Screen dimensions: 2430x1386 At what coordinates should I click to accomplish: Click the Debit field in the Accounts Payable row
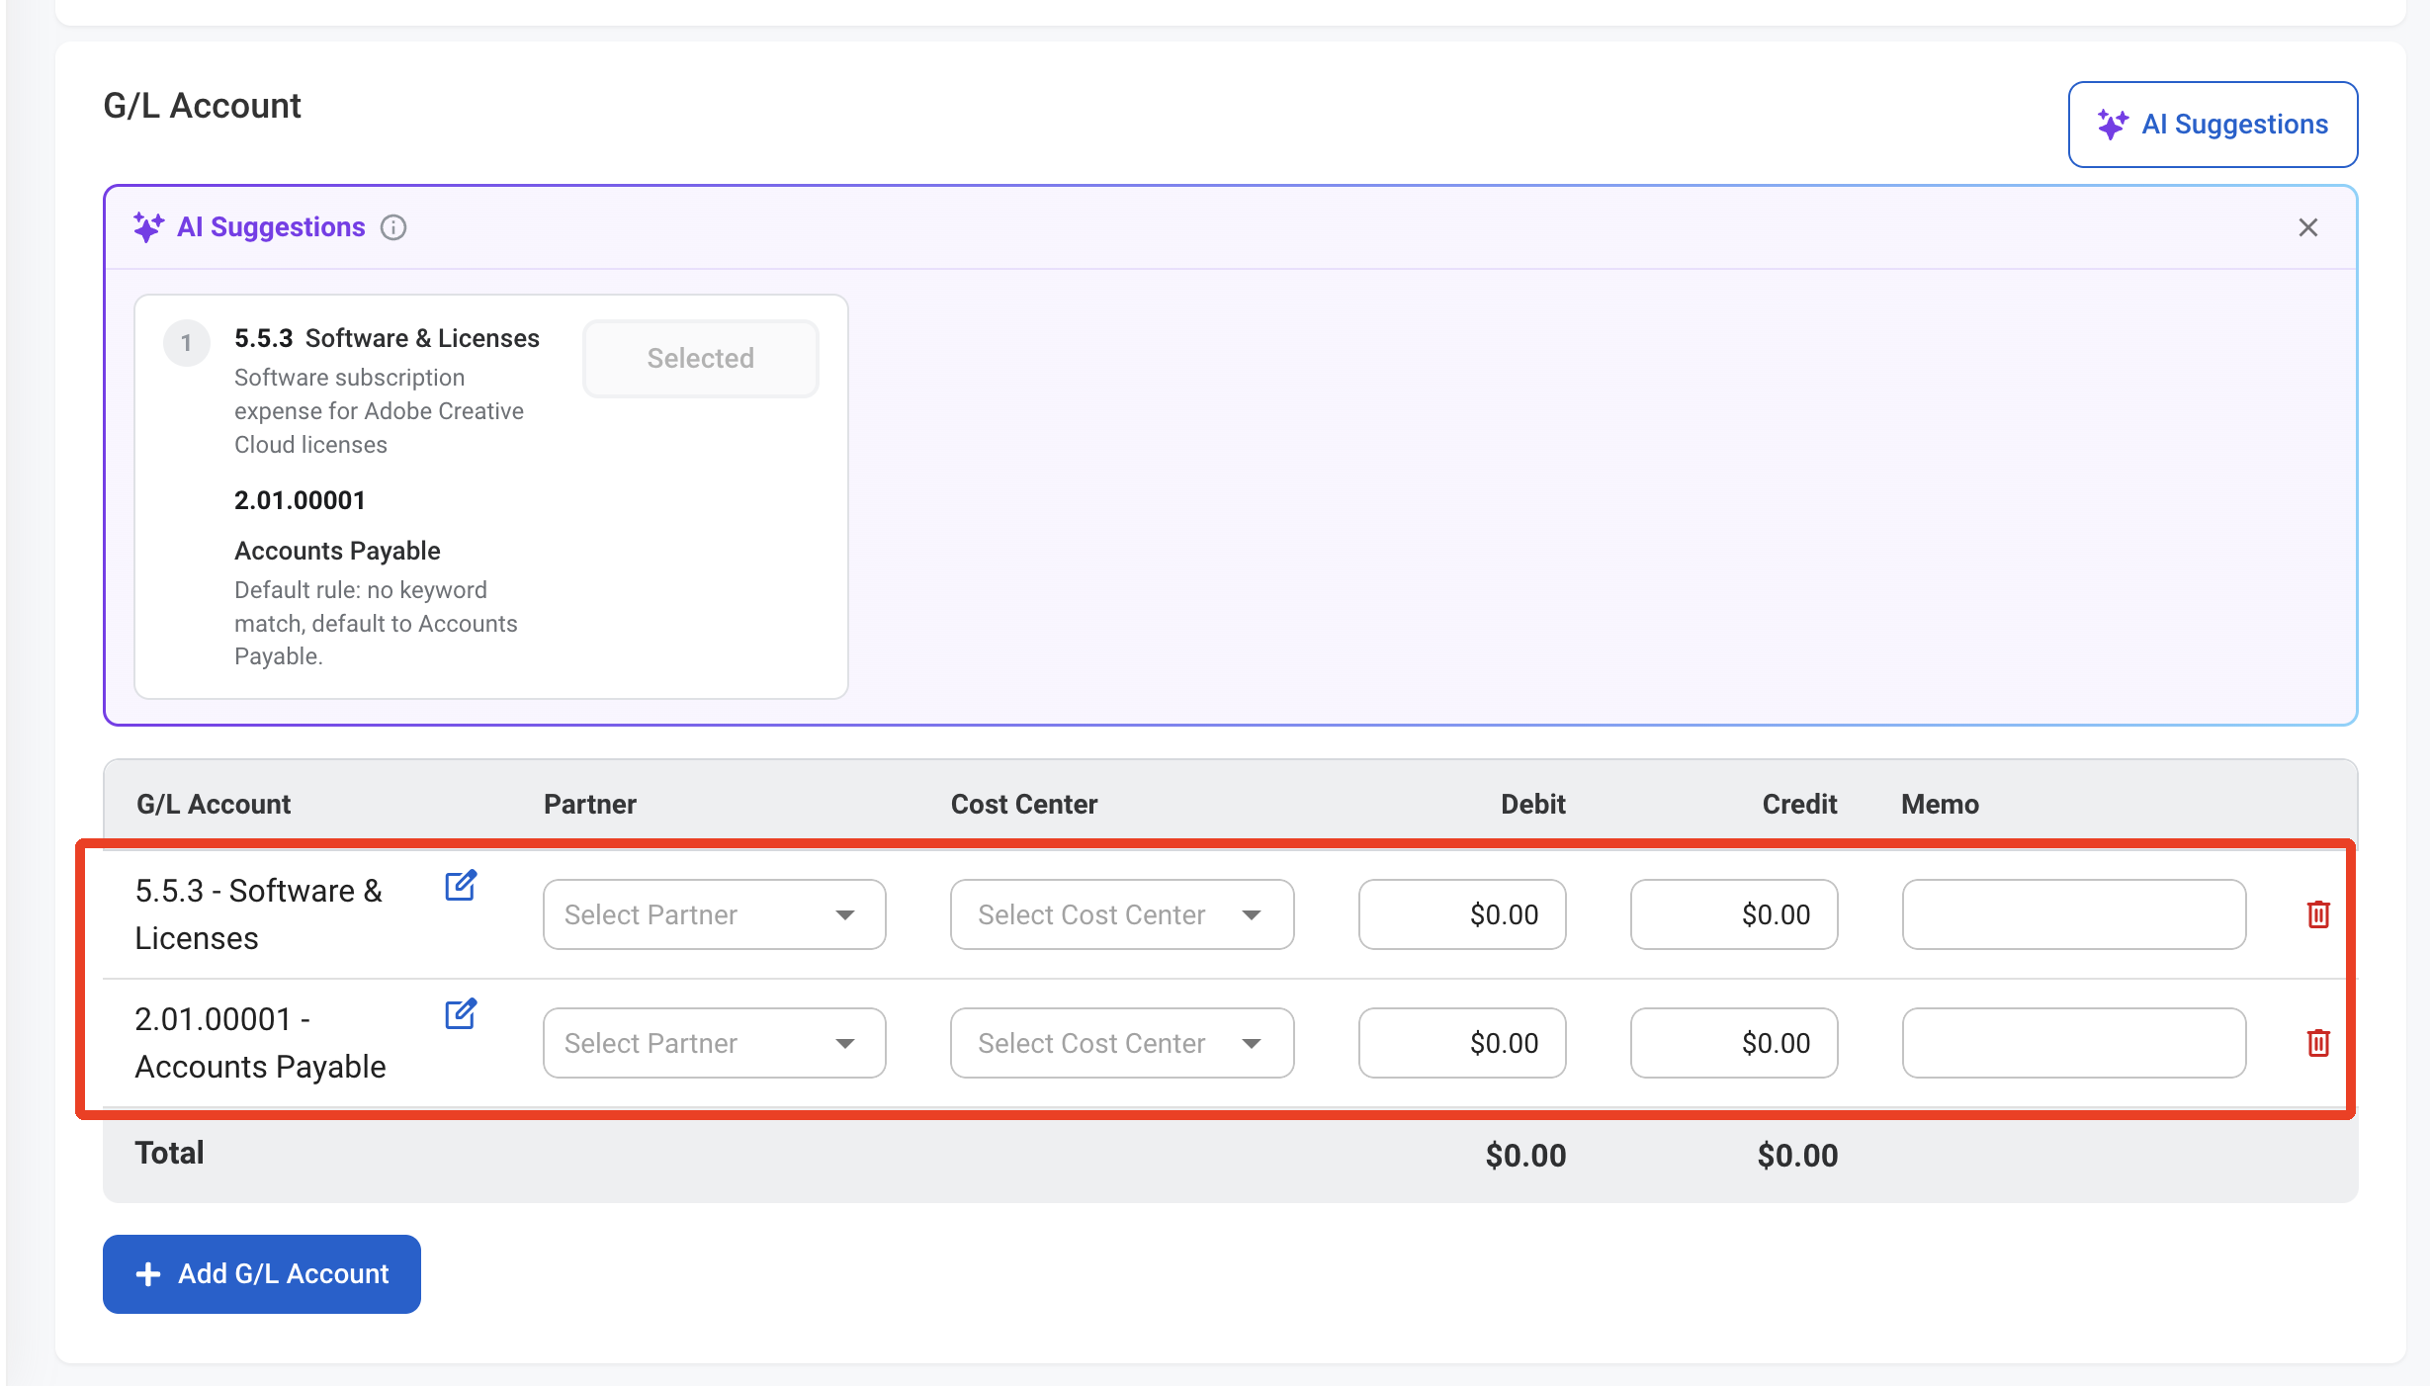pyautogui.click(x=1462, y=1043)
